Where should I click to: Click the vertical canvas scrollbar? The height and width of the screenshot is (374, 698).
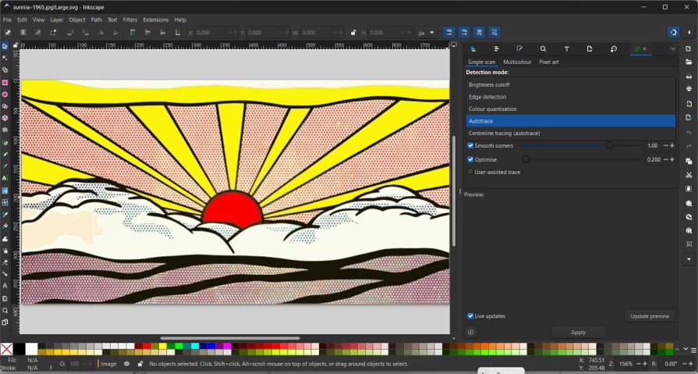[x=454, y=191]
